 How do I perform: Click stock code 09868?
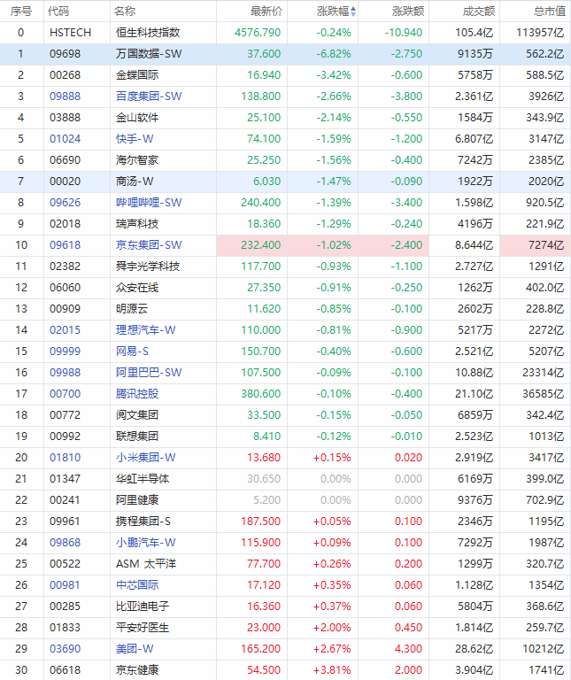pos(65,543)
